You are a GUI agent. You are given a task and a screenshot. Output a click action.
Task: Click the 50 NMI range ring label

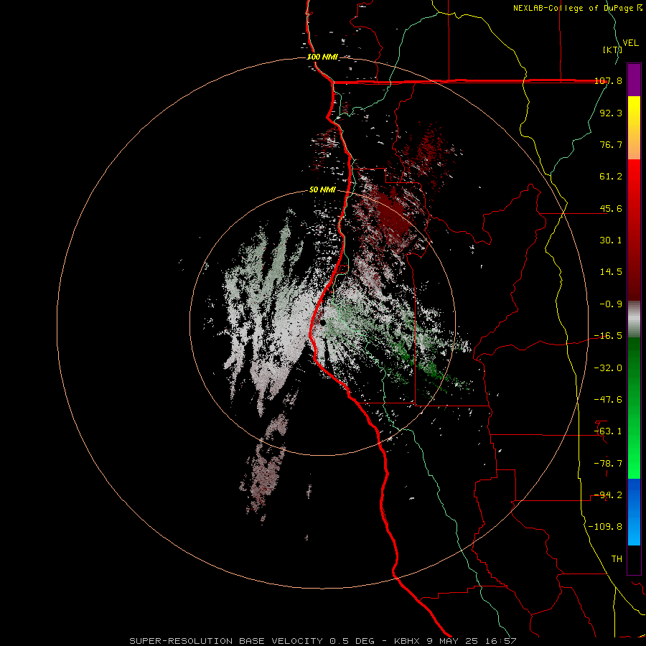322,189
